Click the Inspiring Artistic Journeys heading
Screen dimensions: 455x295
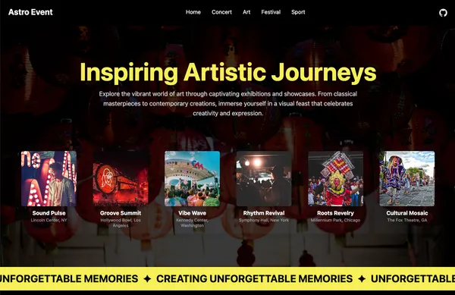(228, 73)
